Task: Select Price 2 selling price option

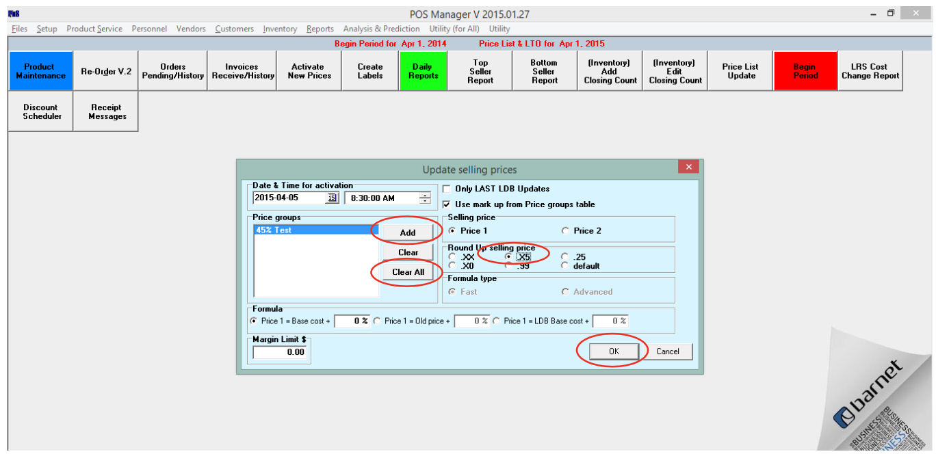Action: 565,231
